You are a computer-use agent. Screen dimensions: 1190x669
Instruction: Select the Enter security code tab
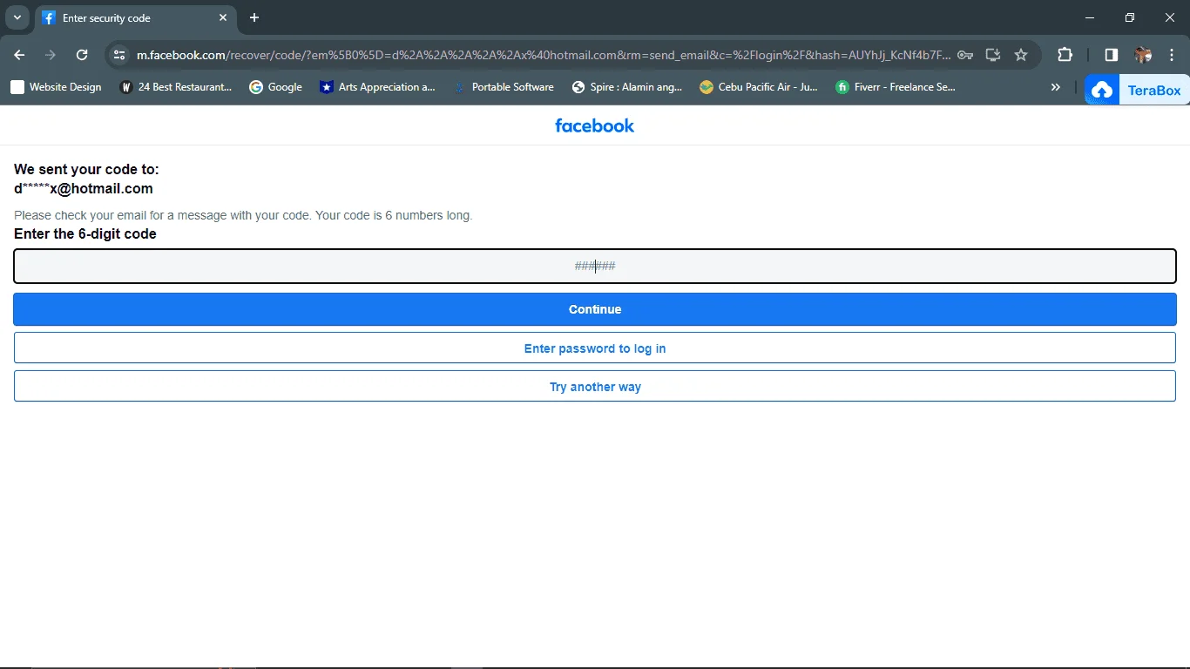(135, 17)
